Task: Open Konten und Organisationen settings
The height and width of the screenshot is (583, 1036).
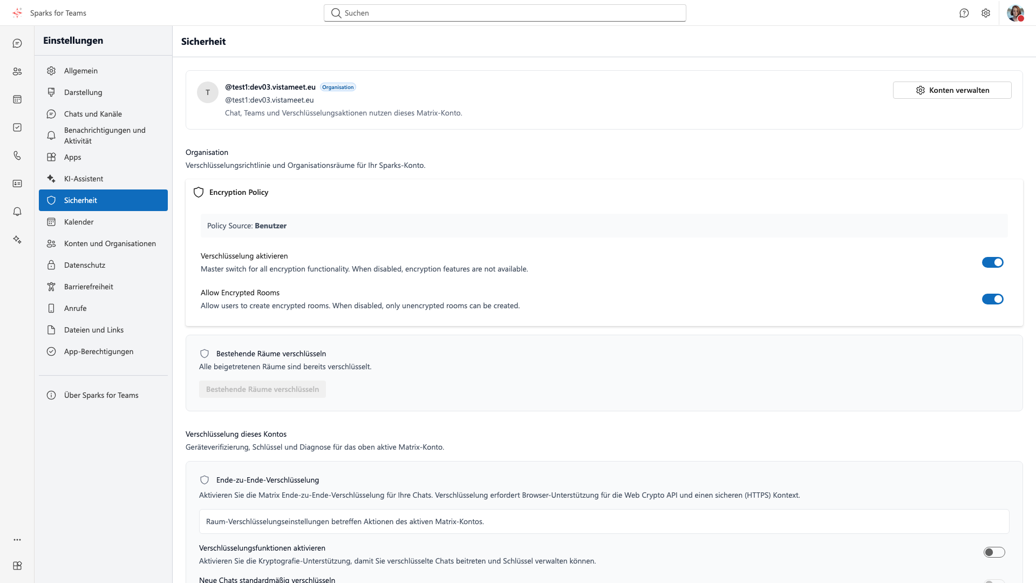Action: coord(103,243)
